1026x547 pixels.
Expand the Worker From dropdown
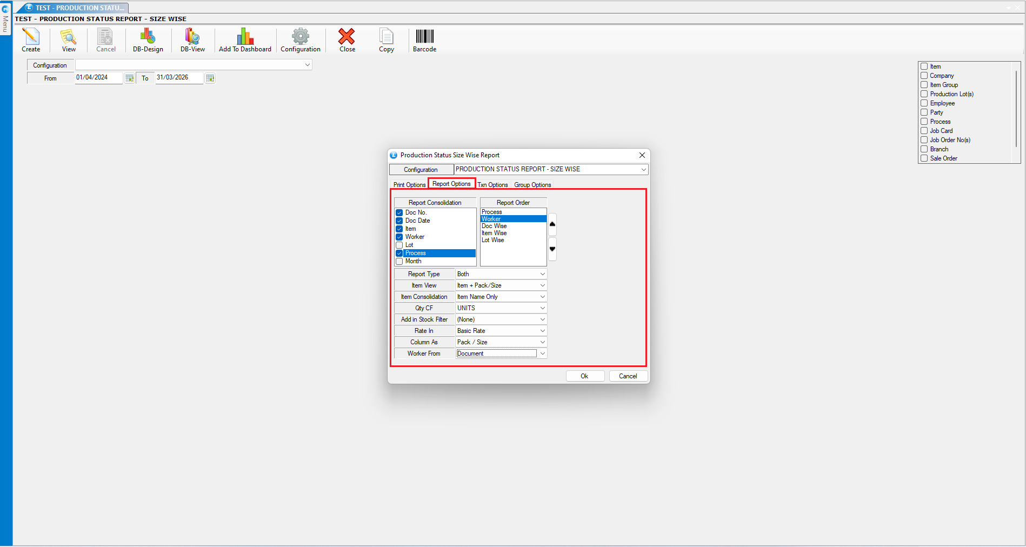coord(542,353)
